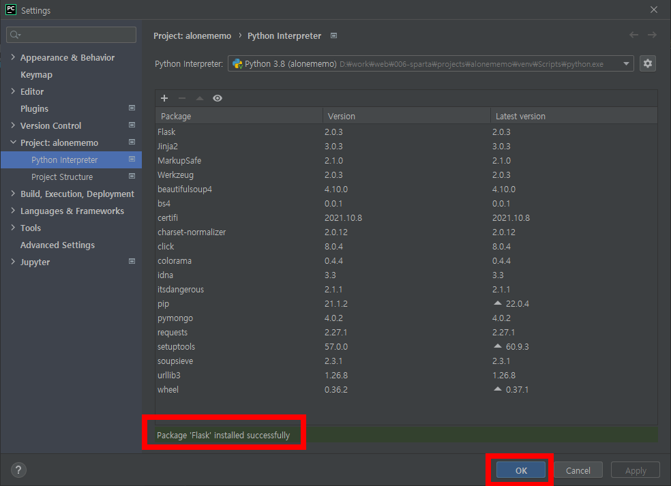Select the urllib3 package row
The image size is (671, 486).
click(x=406, y=375)
